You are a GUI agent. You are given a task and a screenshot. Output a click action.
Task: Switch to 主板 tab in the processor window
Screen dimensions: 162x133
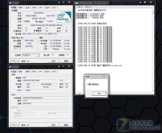(x=27, y=8)
